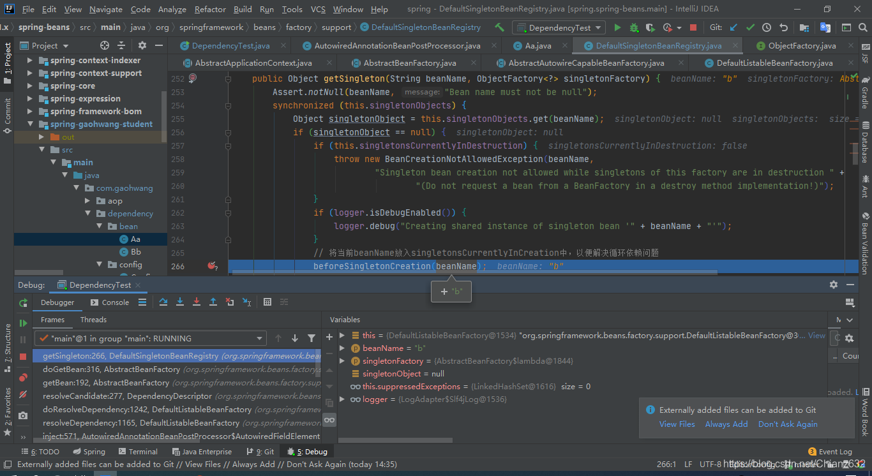Toggle breakpoint on line 252

click(193, 78)
